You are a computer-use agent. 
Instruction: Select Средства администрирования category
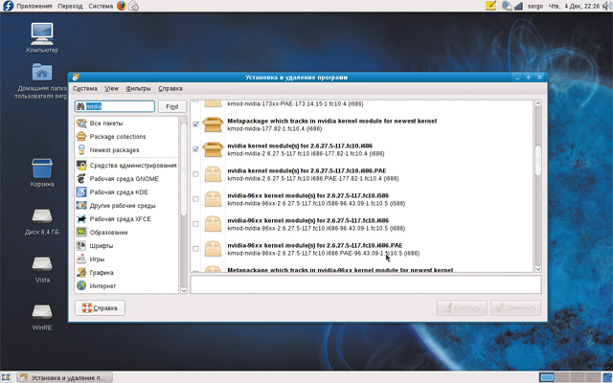[x=126, y=166]
